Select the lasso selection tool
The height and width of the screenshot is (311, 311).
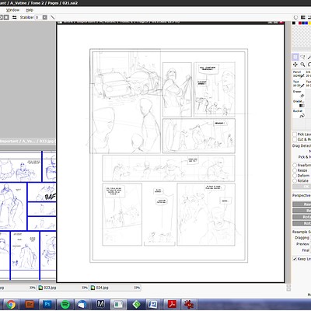(x=302, y=57)
